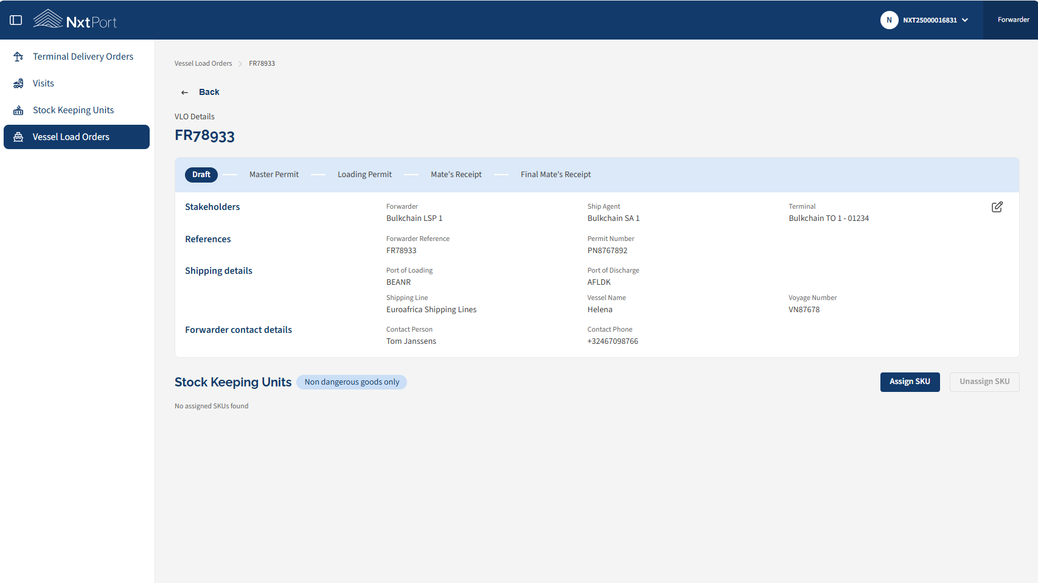1038x583 pixels.
Task: Click the Forwarder role label in header
Action: pyautogui.click(x=1013, y=20)
